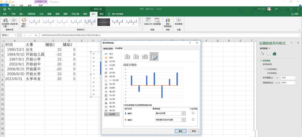Open the Design (设计) ribbon tab

click(x=94, y=14)
